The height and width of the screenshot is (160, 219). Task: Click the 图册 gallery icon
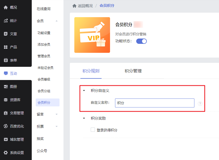click(x=6, y=87)
